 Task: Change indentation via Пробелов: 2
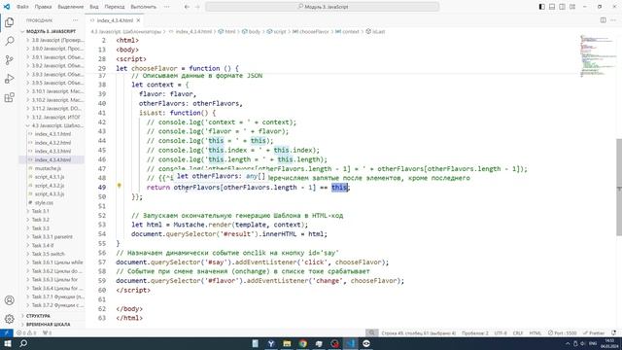[475, 332]
